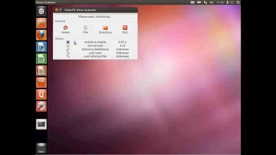
Task: Click the Unknown value for Last infected file
Action: coord(122,56)
